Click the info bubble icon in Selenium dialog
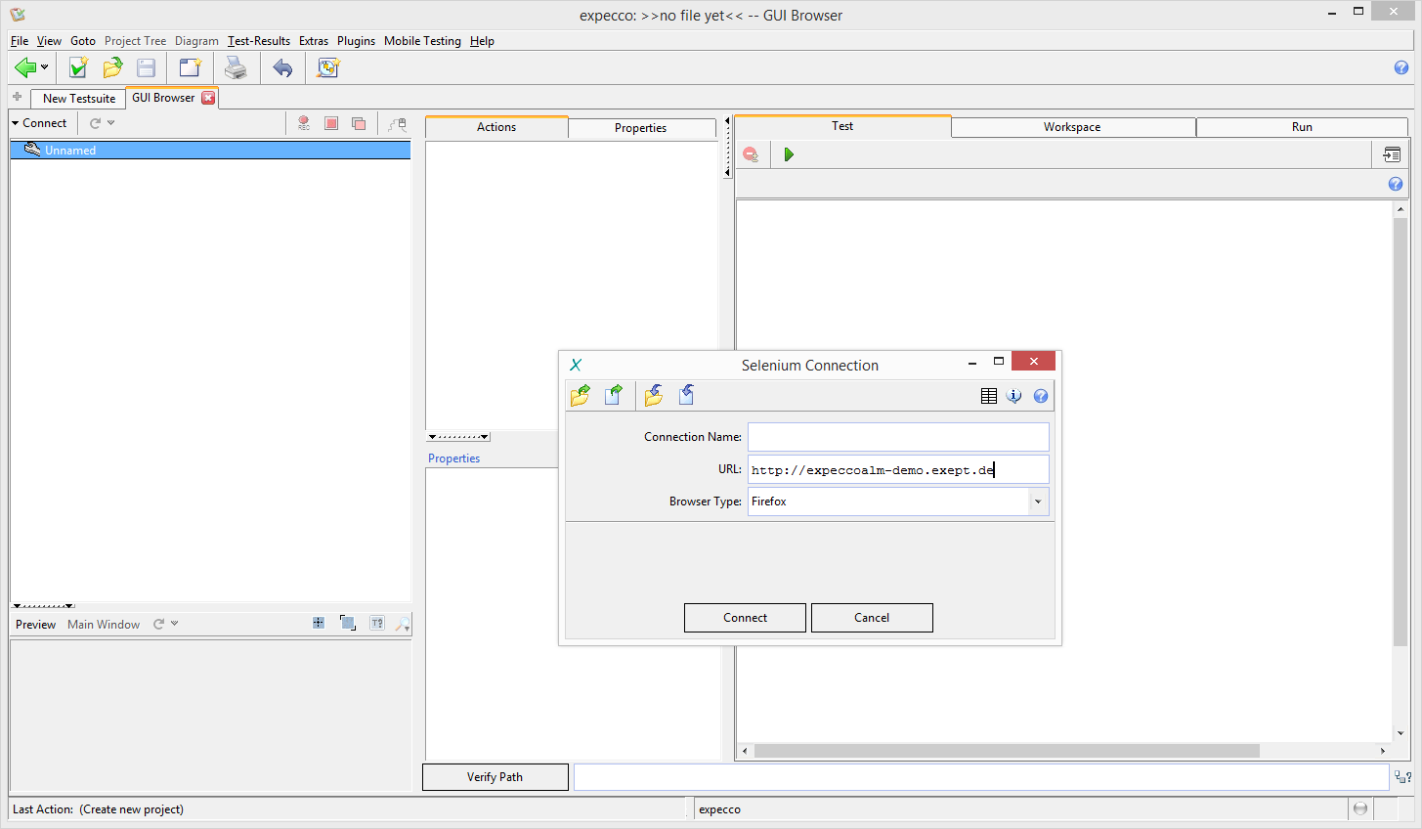Screen dimensions: 1422x829 click(x=1014, y=396)
